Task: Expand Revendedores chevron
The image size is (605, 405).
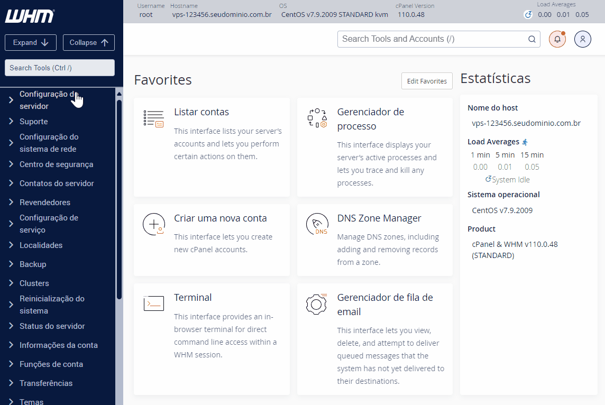Action: (x=11, y=202)
